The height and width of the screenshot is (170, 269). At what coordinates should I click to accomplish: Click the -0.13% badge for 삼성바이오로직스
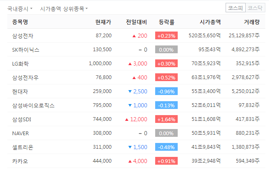166,105
